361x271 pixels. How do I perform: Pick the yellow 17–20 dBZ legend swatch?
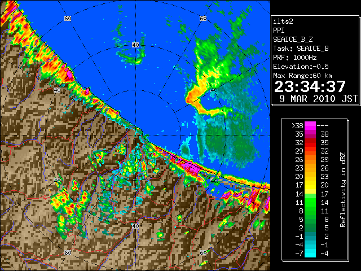point(310,185)
